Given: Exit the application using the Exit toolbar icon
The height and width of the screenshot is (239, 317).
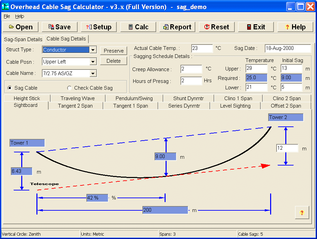Looking at the screenshot, I should pos(255,27).
